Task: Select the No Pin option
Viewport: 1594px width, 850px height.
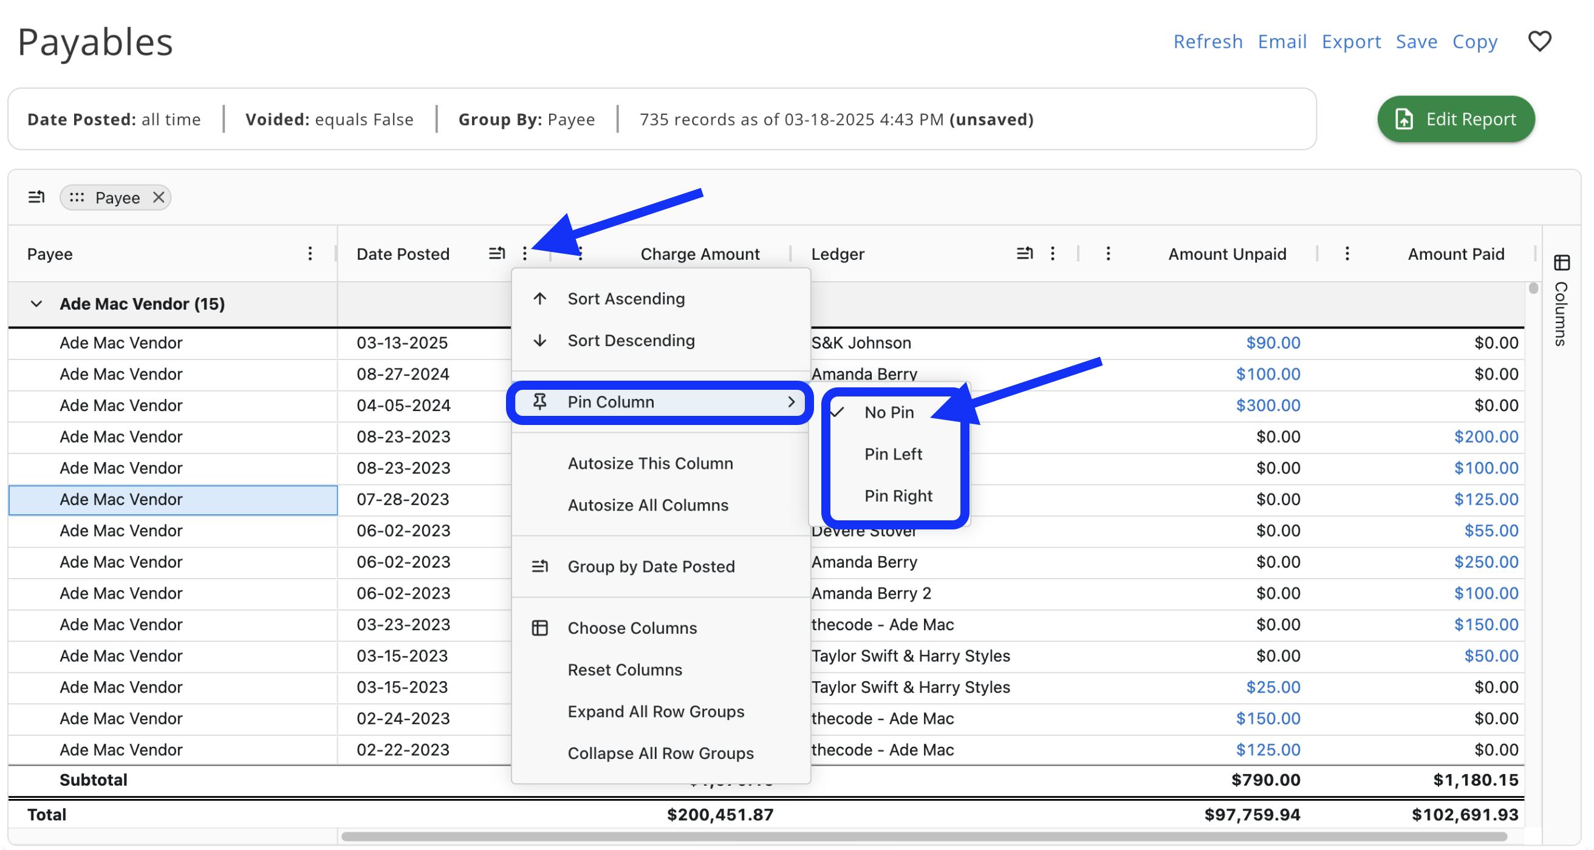Action: 889,412
